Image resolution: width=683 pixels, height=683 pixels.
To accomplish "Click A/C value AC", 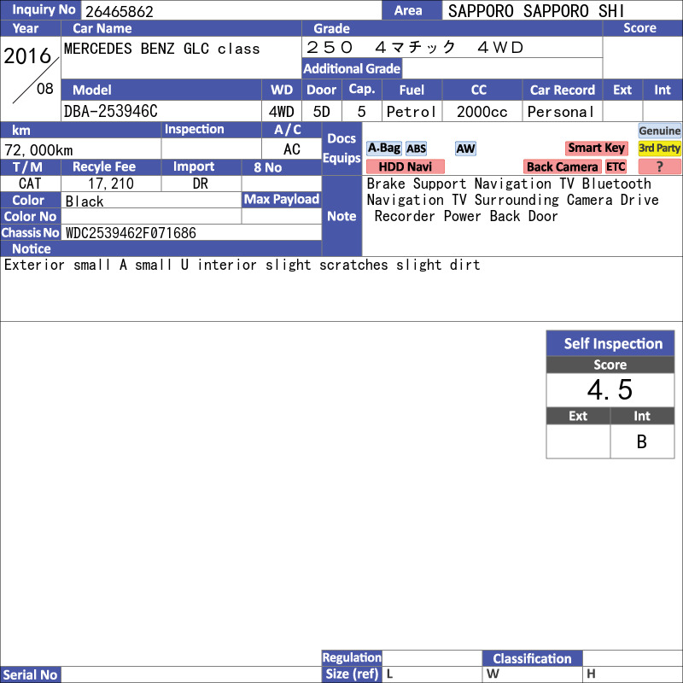I will [291, 149].
